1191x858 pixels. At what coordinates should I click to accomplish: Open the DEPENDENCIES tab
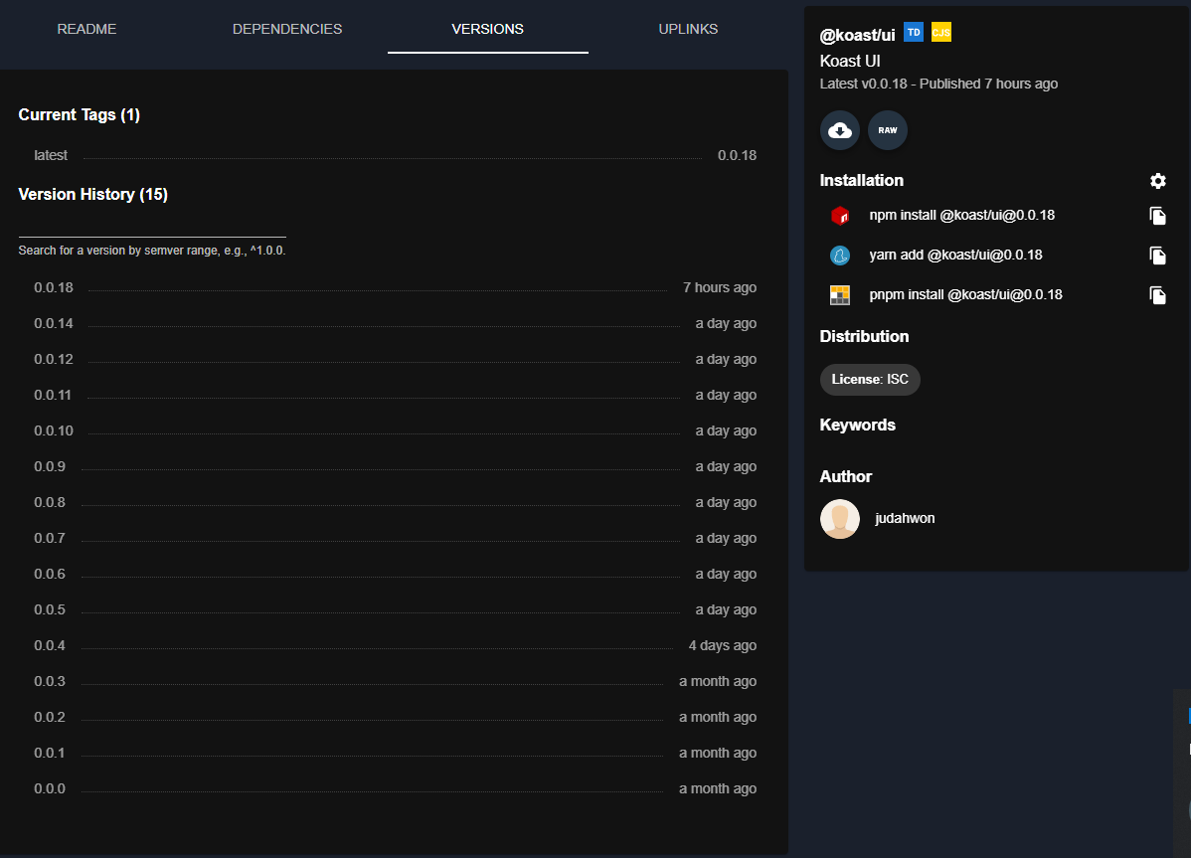pos(287,29)
